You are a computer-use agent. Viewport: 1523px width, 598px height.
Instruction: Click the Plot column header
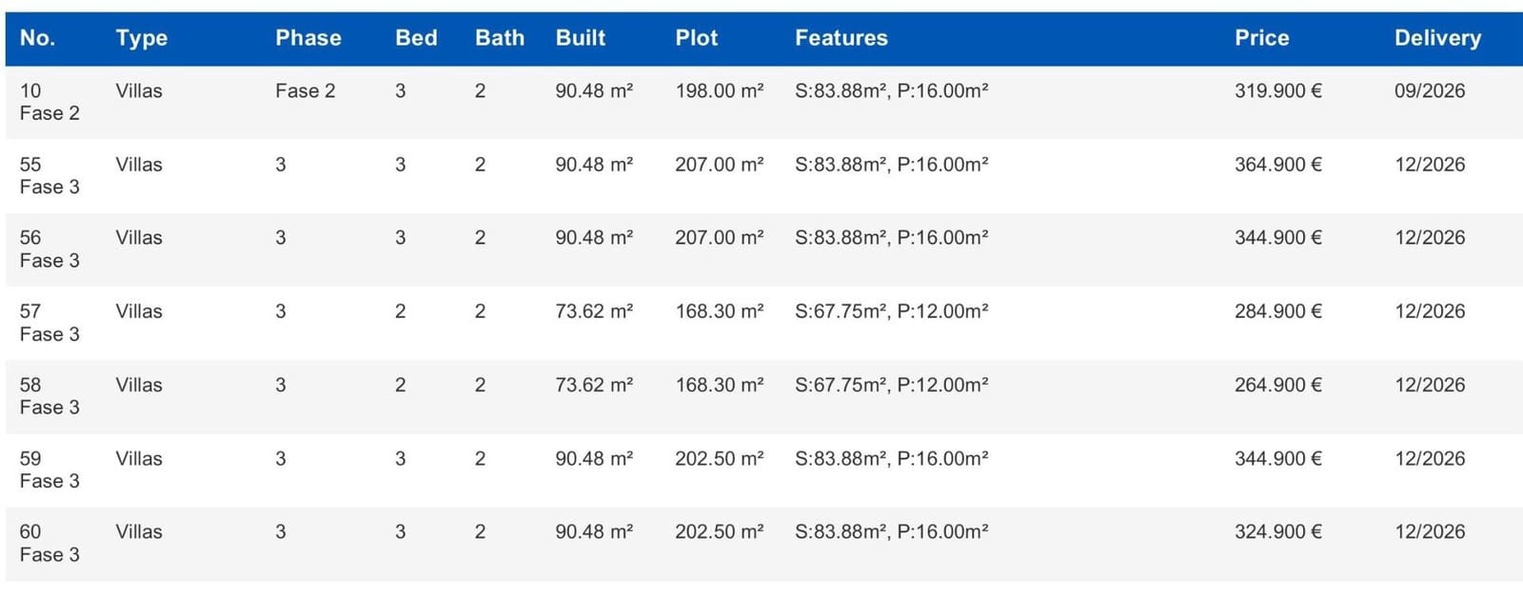tap(696, 38)
